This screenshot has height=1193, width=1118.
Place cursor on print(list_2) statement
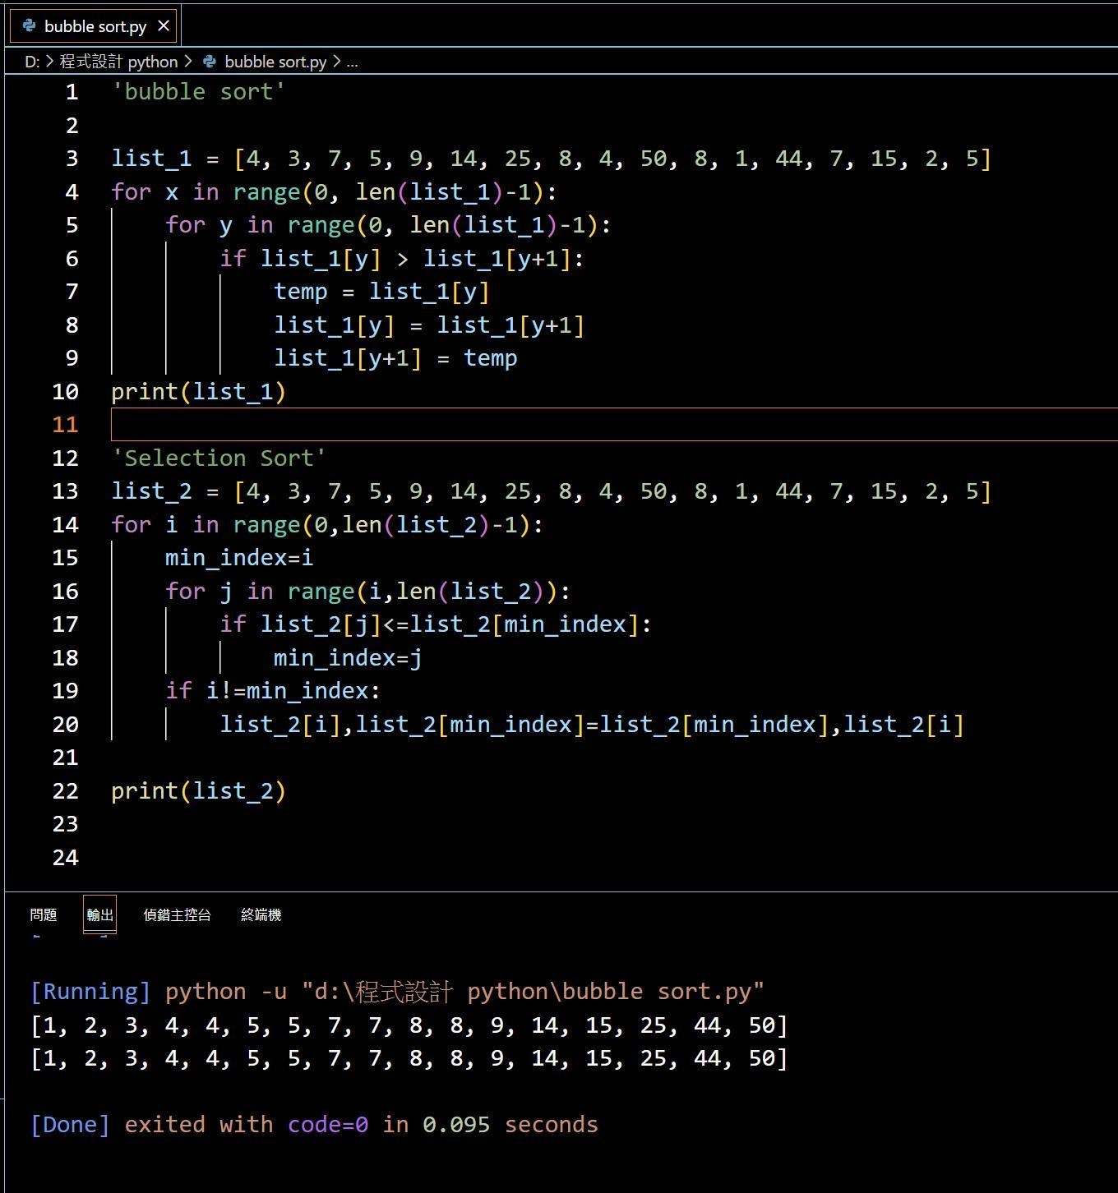198,791
